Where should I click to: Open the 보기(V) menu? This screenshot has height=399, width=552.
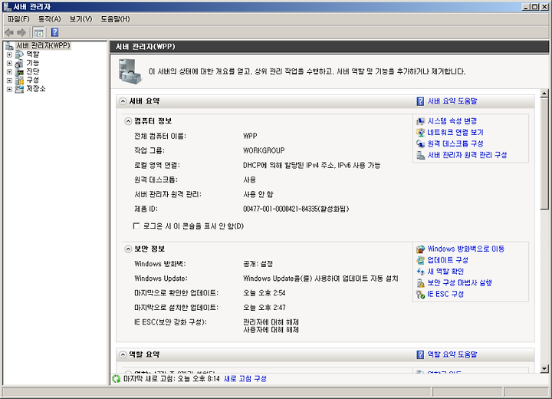[80, 19]
